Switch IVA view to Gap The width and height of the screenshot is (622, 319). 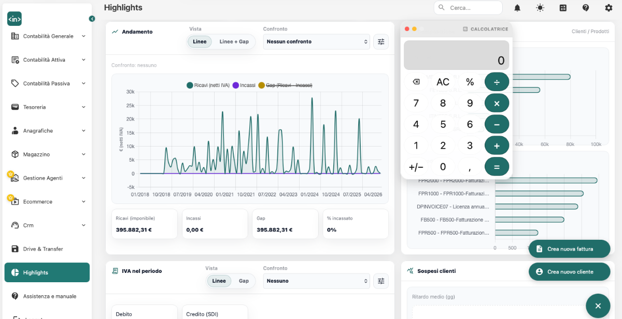(244, 281)
